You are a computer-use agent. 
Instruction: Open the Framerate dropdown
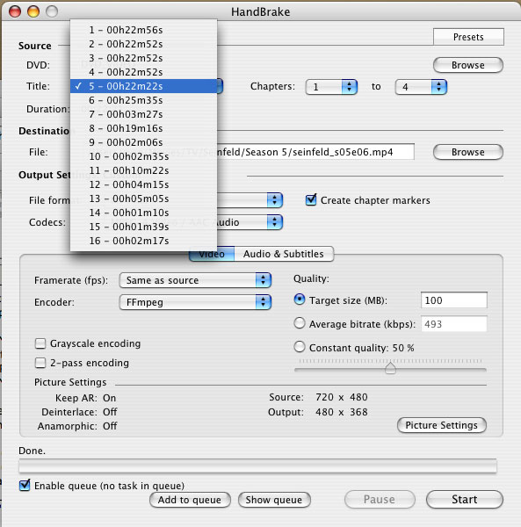195,280
